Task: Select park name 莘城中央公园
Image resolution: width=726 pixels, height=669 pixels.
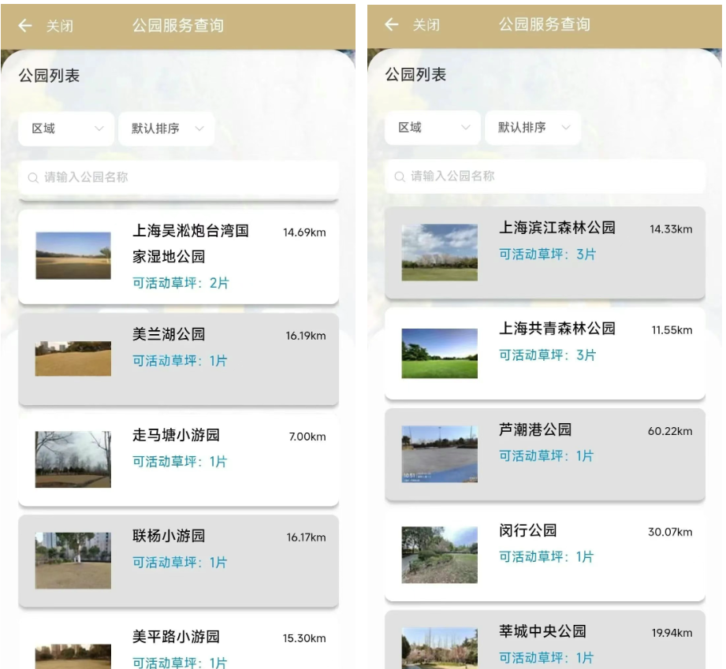Action: [542, 631]
